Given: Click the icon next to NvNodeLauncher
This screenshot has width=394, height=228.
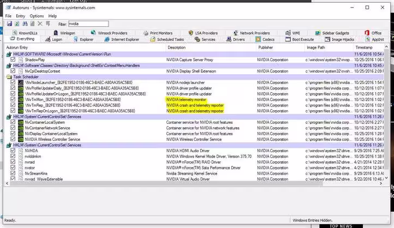Looking at the screenshot, I should (21, 82).
